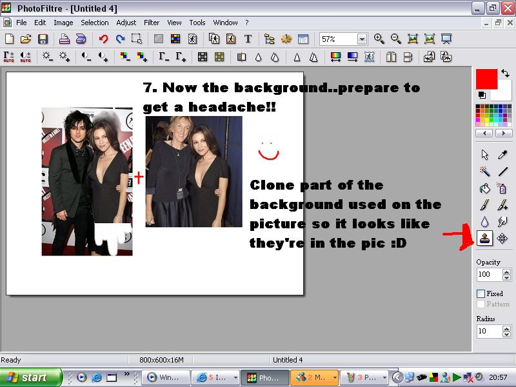Screen dimensions: 516x387
Task: Pick the Pipette eyedropper tool
Action: point(502,154)
